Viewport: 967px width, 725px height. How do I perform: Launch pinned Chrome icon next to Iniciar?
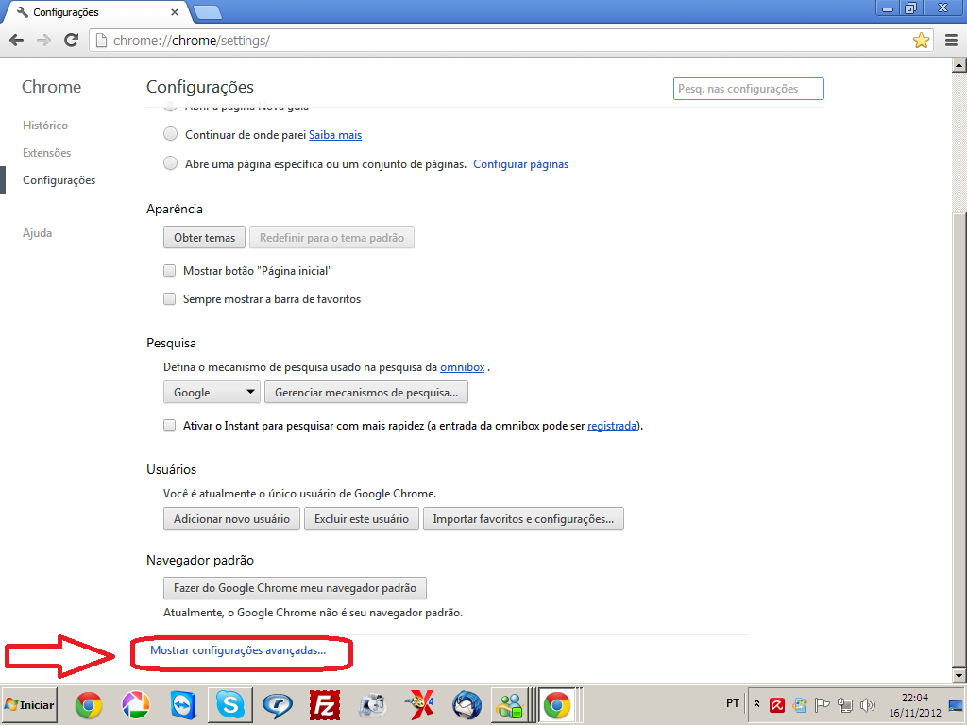pos(88,704)
